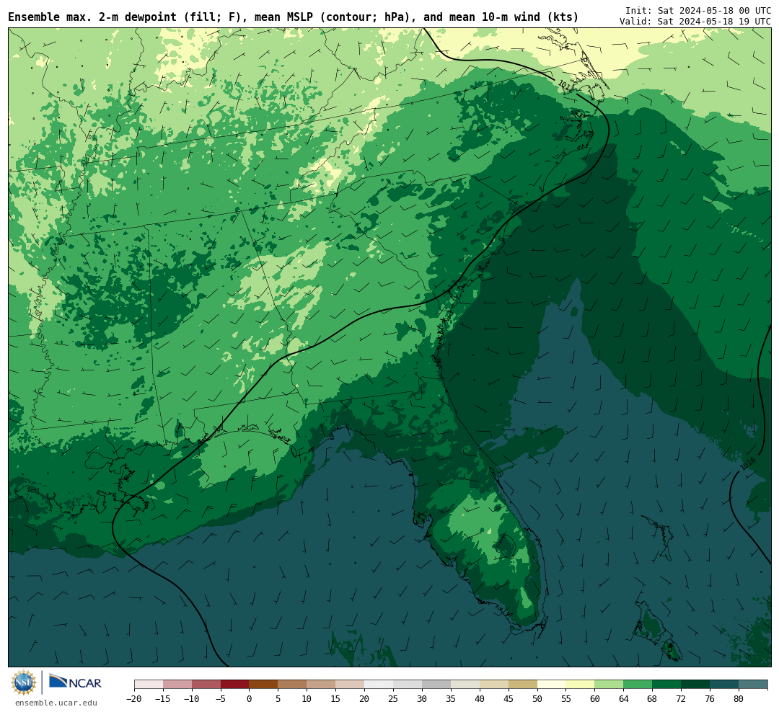Screen dimensions: 779x712
Task: Click the 25 colorbar tick label
Action: pyautogui.click(x=394, y=699)
